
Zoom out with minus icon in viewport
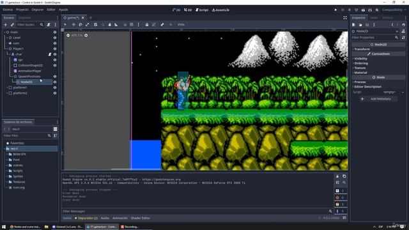coord(68,35)
